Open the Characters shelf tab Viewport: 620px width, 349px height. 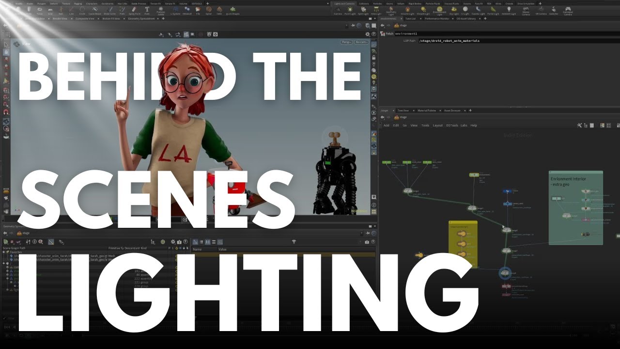tap(92, 3)
